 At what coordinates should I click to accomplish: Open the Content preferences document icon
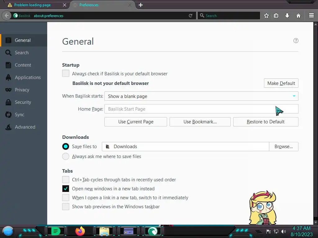8,65
